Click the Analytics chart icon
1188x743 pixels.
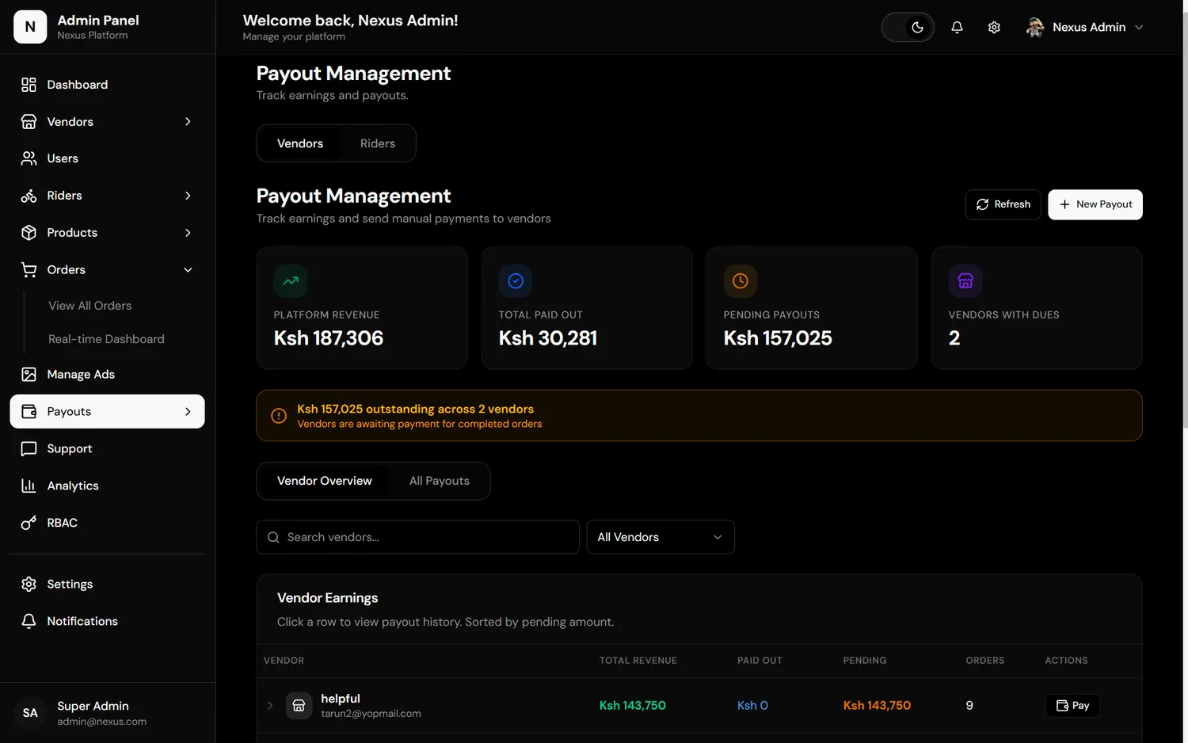pos(29,486)
